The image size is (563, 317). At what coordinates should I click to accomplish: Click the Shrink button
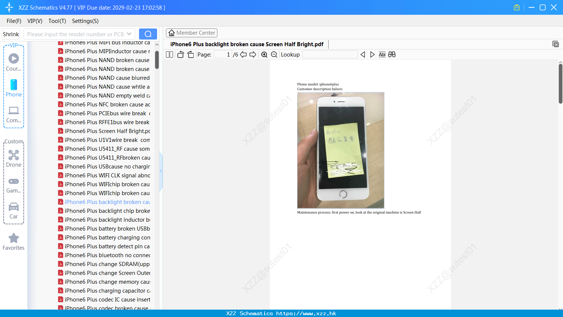point(11,34)
